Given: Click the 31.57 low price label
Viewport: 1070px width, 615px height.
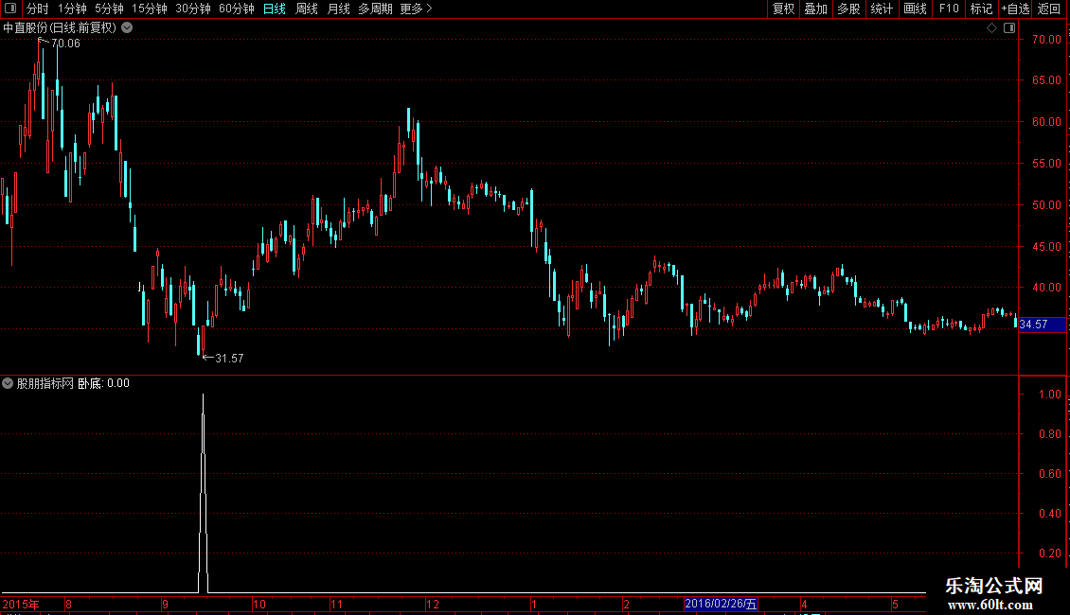Looking at the screenshot, I should (229, 358).
